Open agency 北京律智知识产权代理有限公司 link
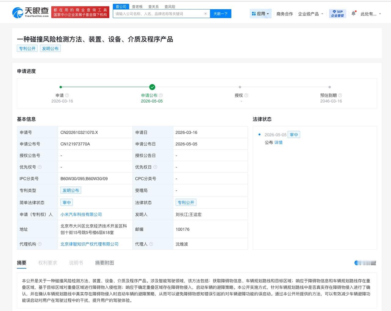Image resolution: width=391 pixels, height=311 pixels. (90, 244)
